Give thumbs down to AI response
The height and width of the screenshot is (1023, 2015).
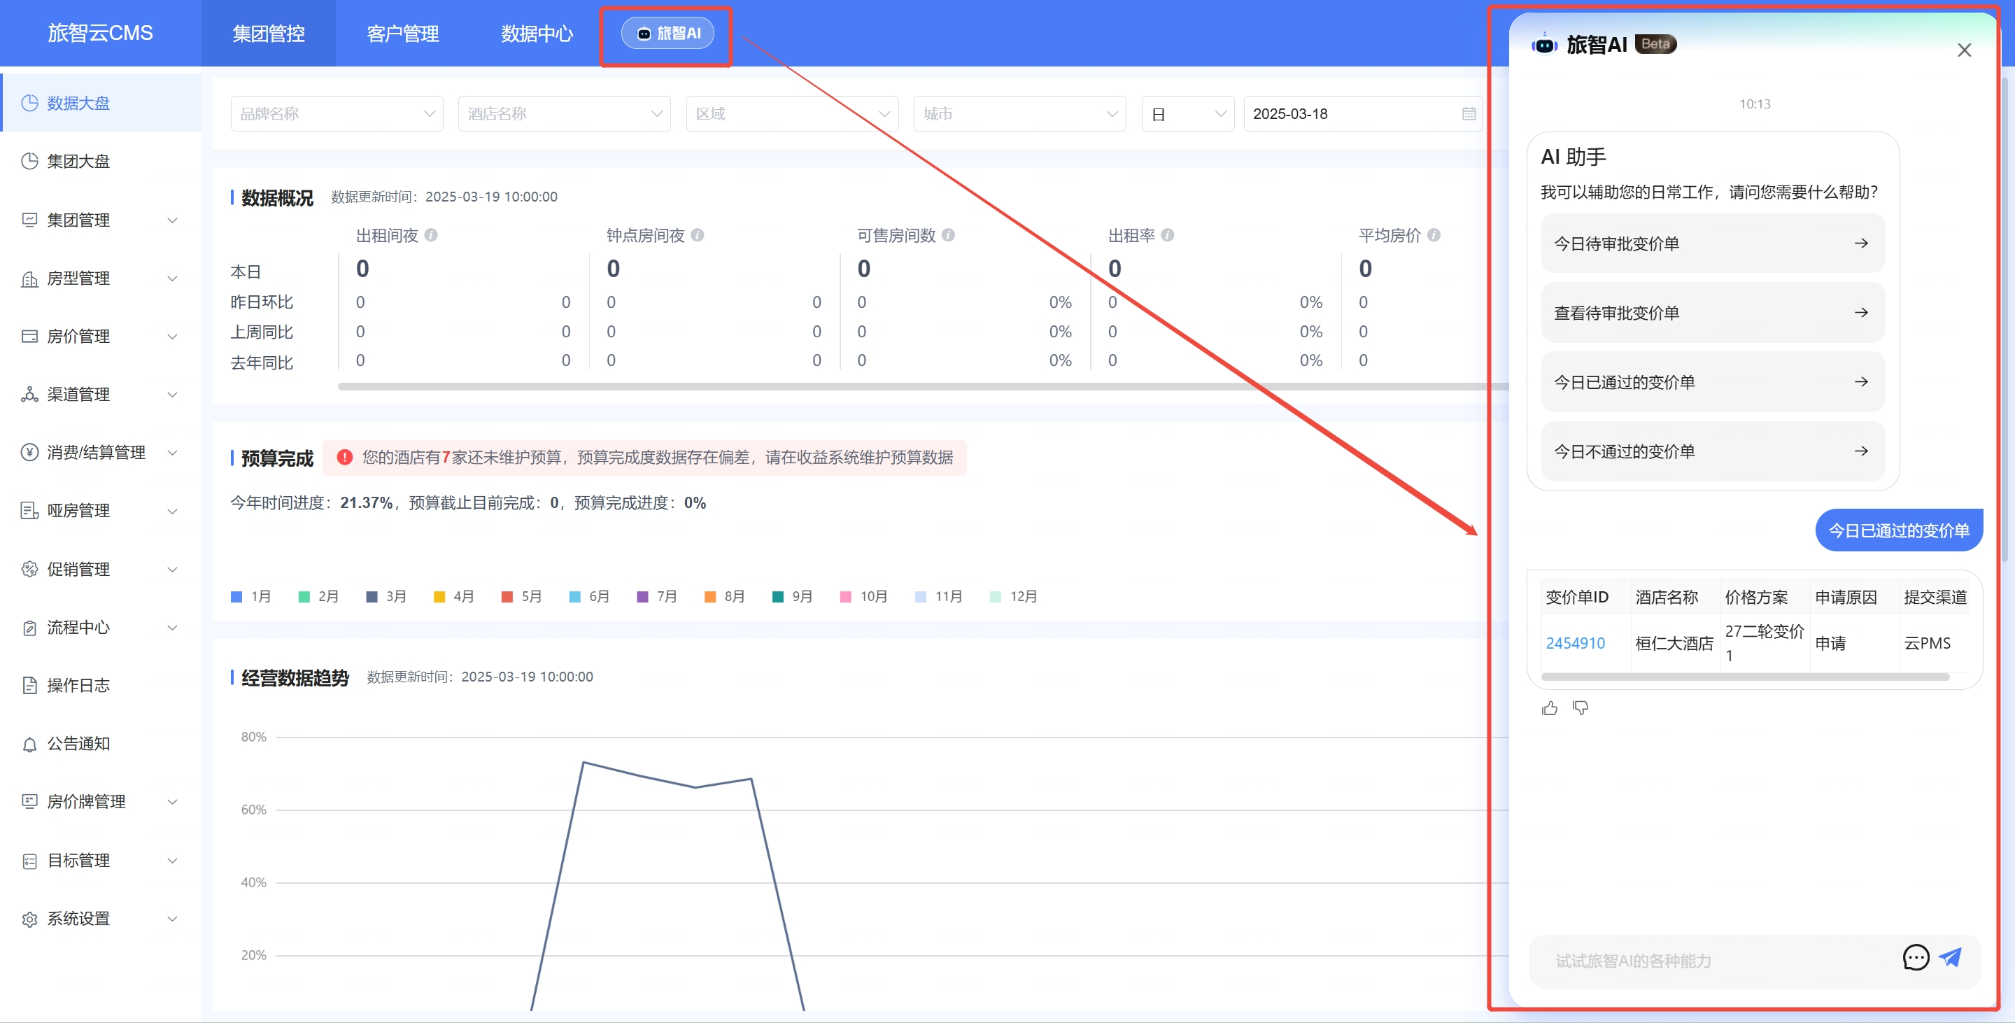coord(1580,708)
